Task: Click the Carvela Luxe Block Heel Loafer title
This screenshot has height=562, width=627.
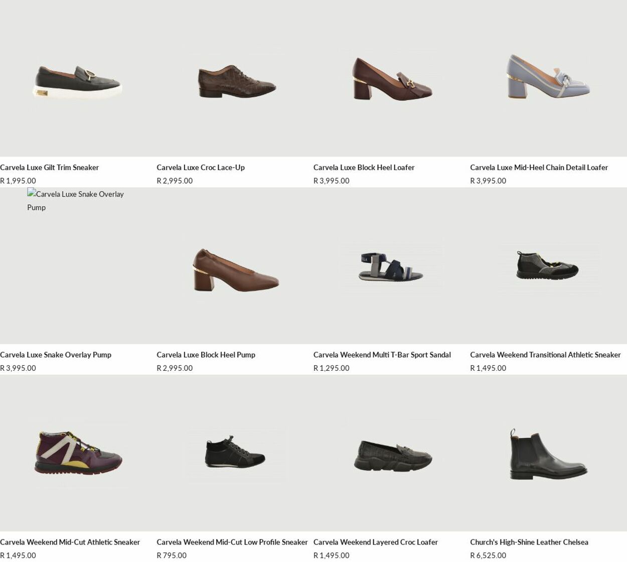Action: tap(364, 168)
